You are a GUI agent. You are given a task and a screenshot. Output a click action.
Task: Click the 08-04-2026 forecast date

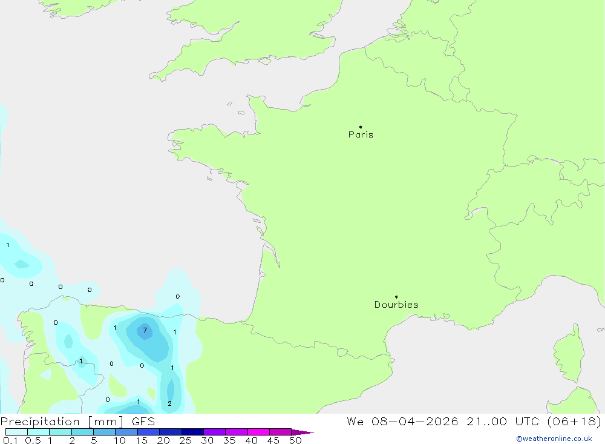pyautogui.click(x=415, y=422)
